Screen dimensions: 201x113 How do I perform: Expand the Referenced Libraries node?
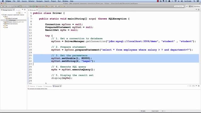coord(3,24)
